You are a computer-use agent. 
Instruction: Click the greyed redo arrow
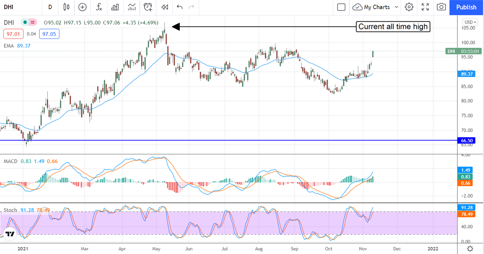[192, 7]
